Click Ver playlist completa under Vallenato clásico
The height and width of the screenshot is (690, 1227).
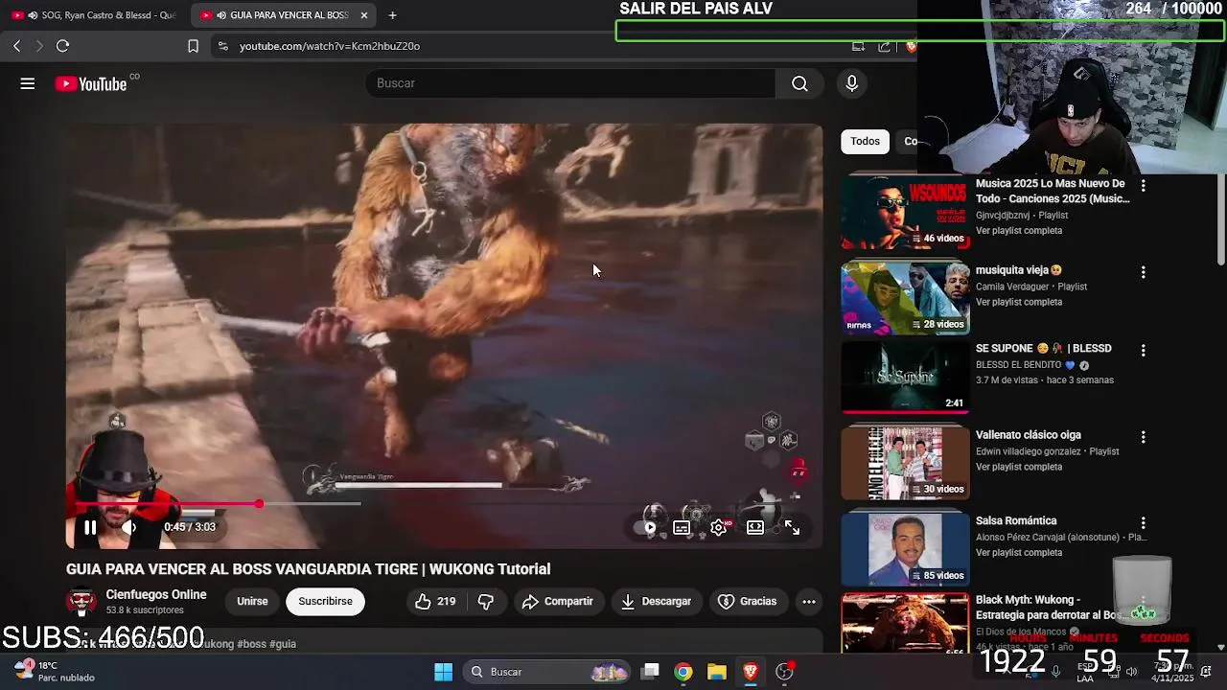click(1019, 468)
